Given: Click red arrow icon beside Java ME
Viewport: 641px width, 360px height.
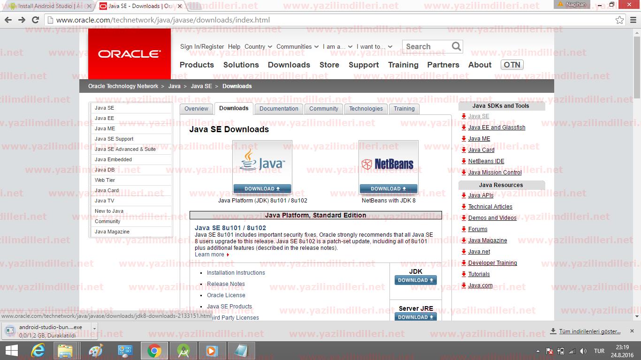Looking at the screenshot, I should tap(464, 139).
